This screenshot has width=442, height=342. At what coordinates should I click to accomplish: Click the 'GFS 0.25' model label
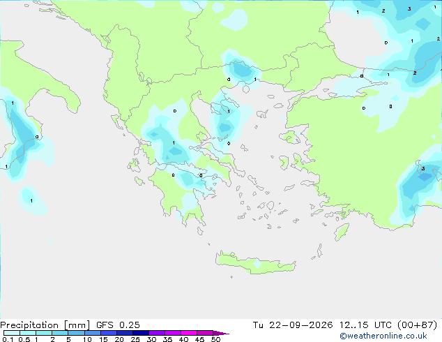click(x=118, y=325)
